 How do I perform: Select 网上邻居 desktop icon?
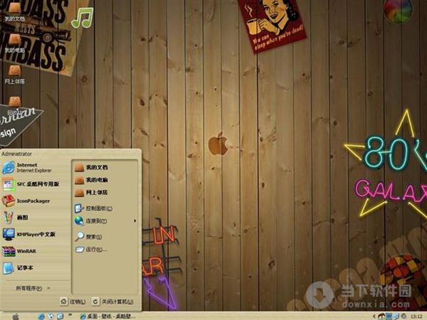[x=15, y=75]
